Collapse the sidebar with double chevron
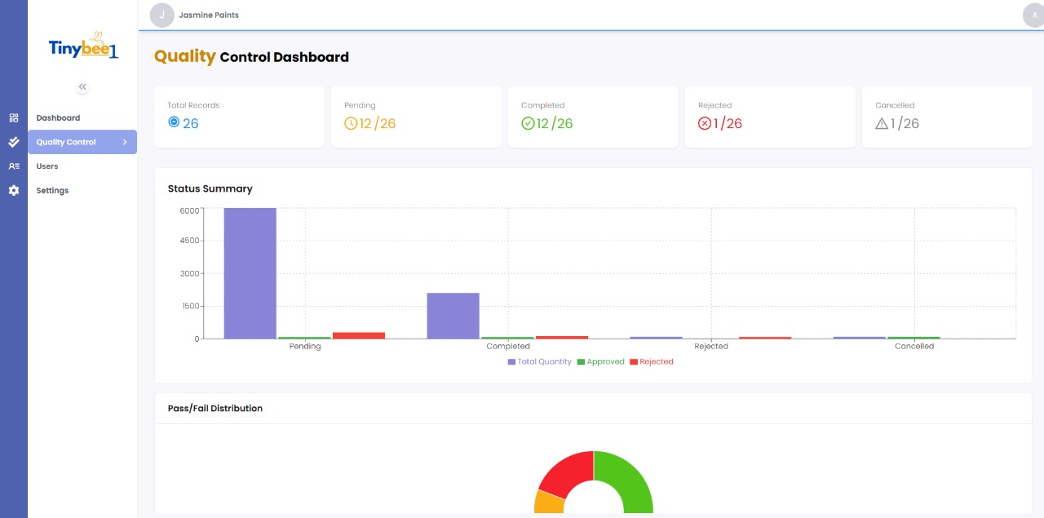The image size is (1044, 518). (x=82, y=86)
